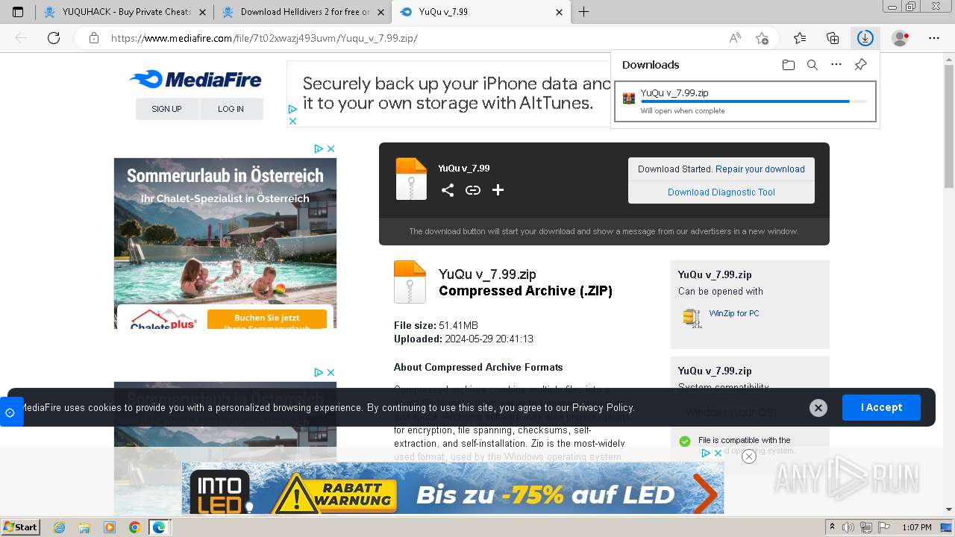
Task: Click Repair your download link
Action: point(760,169)
